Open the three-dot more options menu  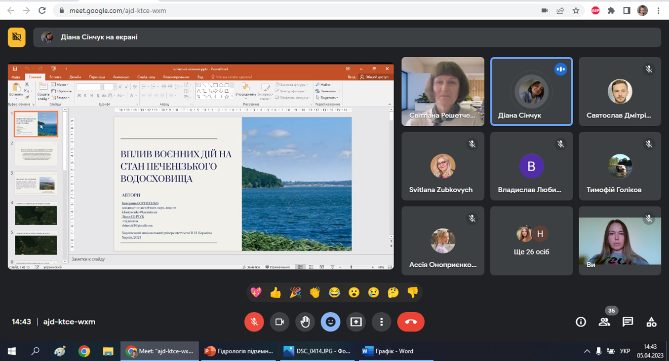point(381,322)
